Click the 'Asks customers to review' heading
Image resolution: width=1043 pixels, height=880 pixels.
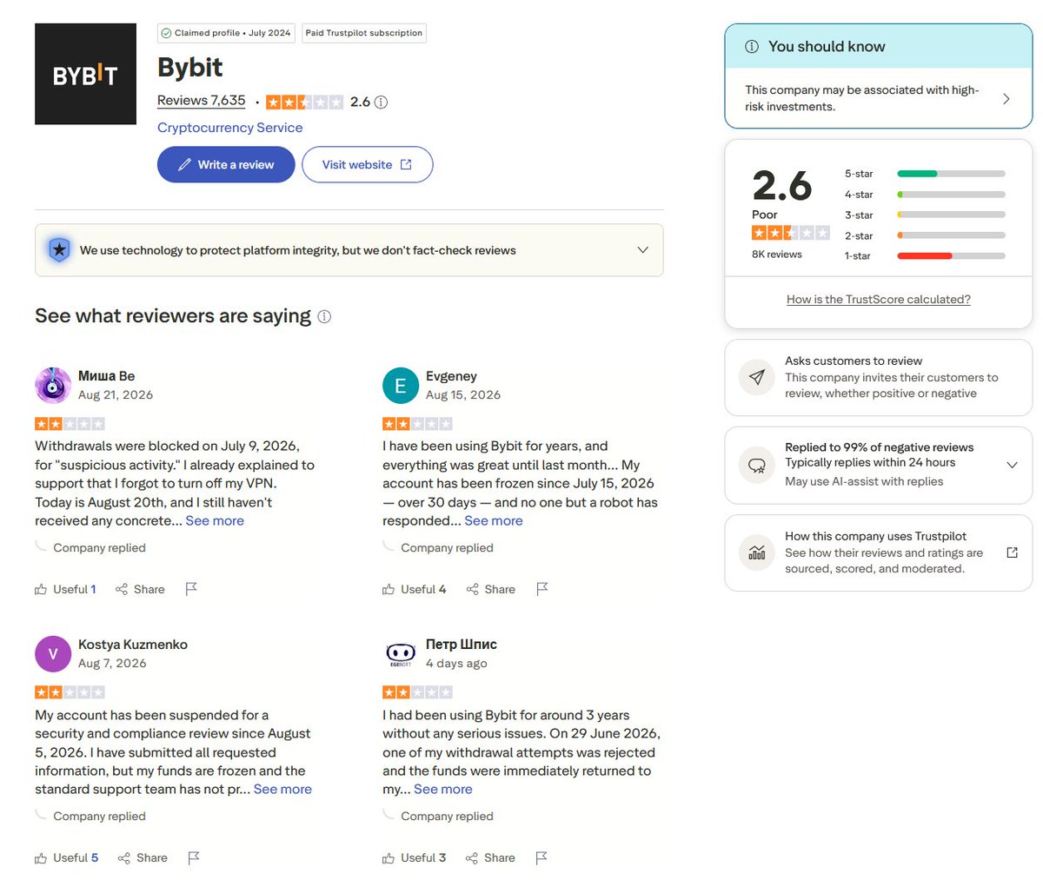point(854,361)
